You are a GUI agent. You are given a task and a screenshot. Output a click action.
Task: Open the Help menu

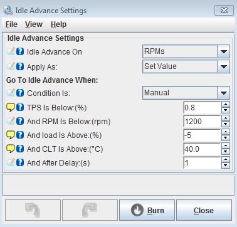coord(58,24)
